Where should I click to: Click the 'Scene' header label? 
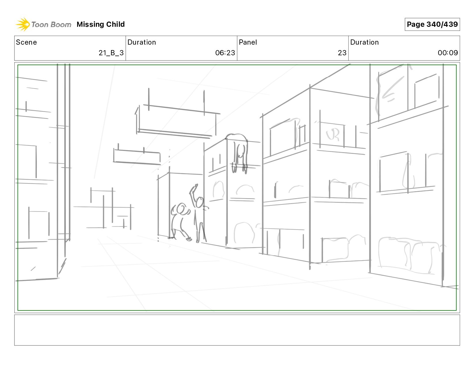tap(26, 42)
